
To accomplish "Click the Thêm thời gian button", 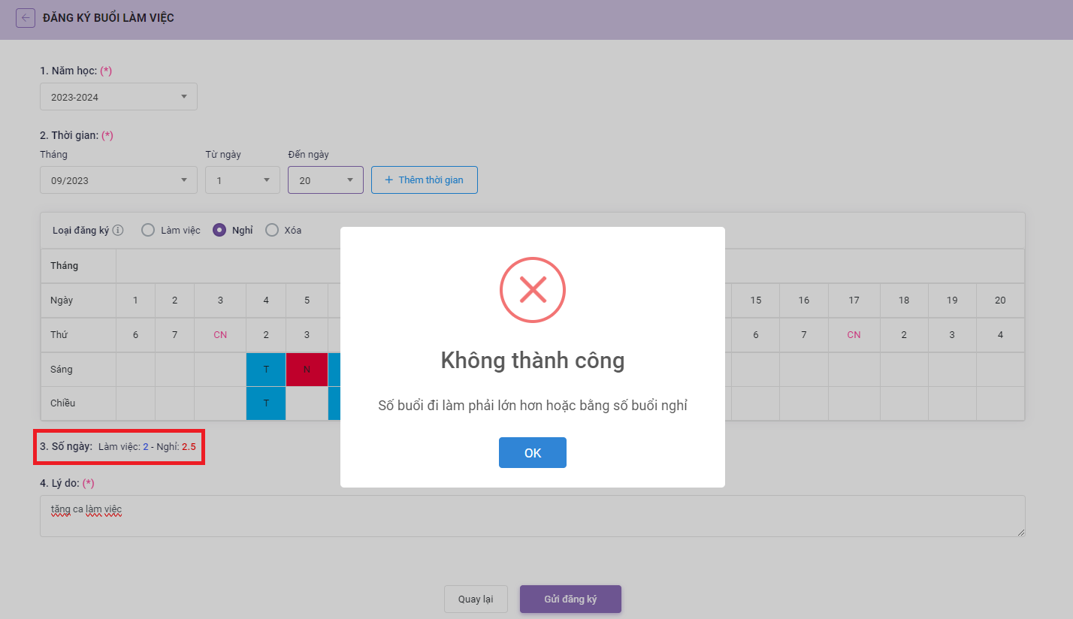I will [x=425, y=180].
